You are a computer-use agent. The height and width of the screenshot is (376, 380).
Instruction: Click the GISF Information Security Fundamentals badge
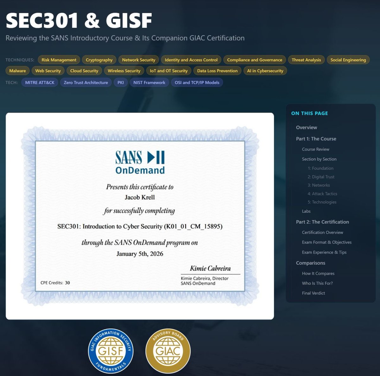(x=111, y=351)
